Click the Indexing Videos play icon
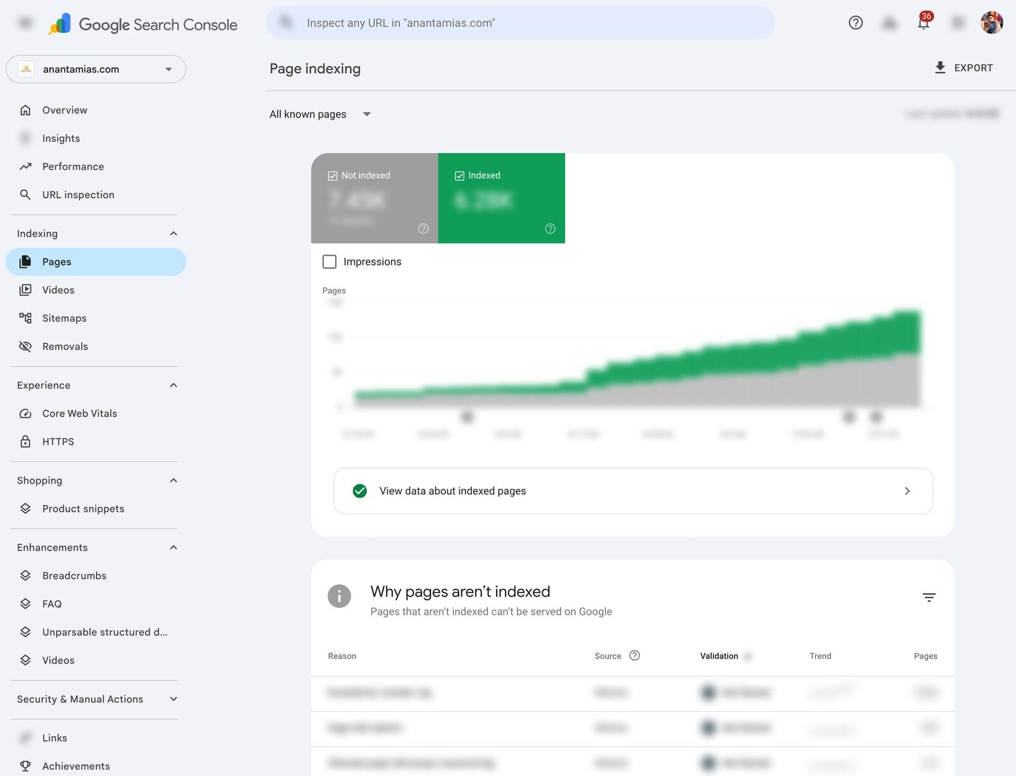1016x776 pixels. [x=25, y=290]
